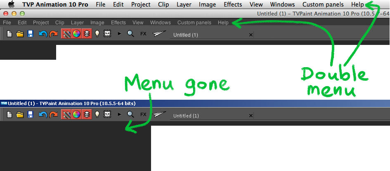
Task: Save project with floppy icon in upper toolbar
Action: pyautogui.click(x=31, y=34)
